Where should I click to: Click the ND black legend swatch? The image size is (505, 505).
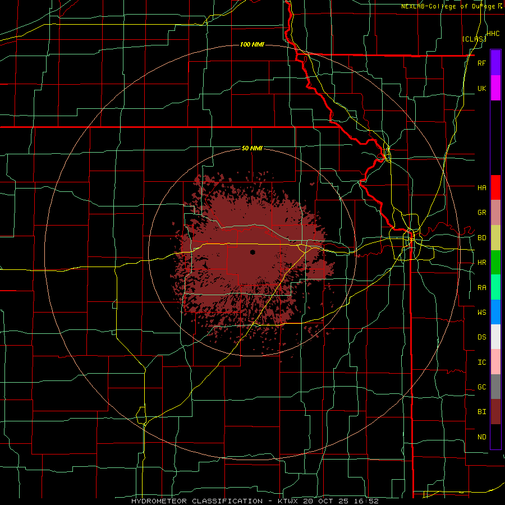[x=495, y=437]
